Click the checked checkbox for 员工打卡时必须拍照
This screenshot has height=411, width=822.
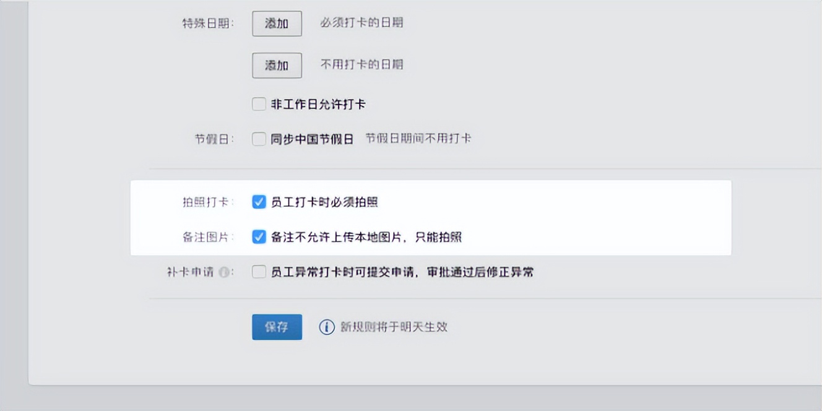[x=259, y=201]
